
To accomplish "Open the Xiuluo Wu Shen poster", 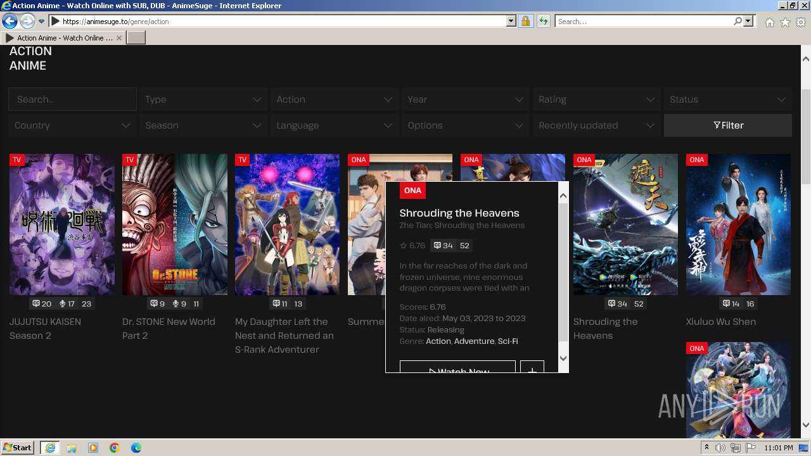I will point(738,224).
